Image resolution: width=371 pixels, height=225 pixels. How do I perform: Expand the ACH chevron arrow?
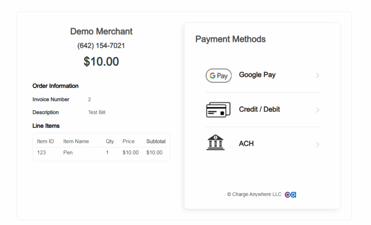point(317,144)
